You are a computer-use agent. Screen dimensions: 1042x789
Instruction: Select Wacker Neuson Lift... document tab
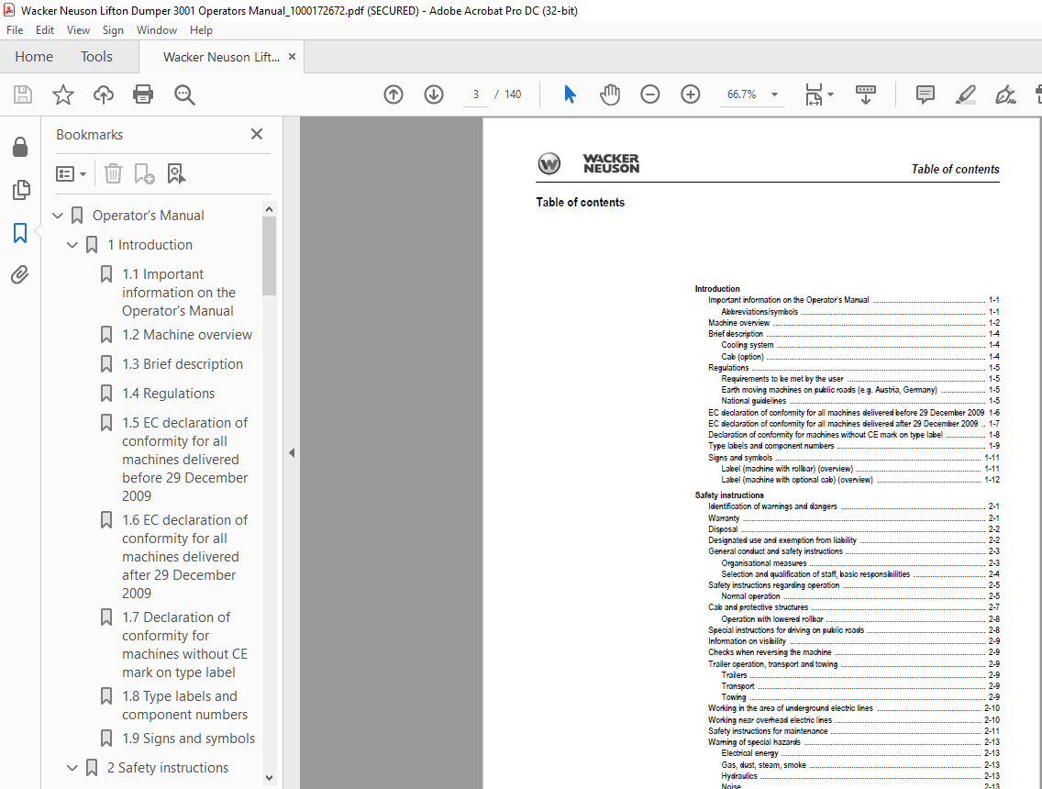[x=221, y=57]
